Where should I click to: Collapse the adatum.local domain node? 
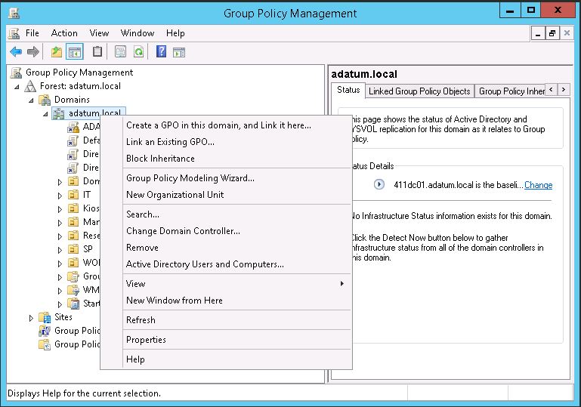pos(45,114)
